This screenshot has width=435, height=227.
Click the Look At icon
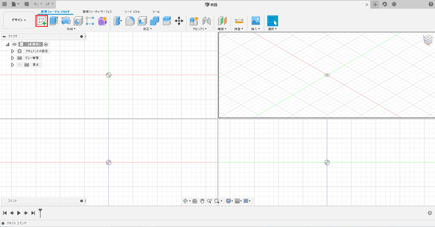point(195,201)
